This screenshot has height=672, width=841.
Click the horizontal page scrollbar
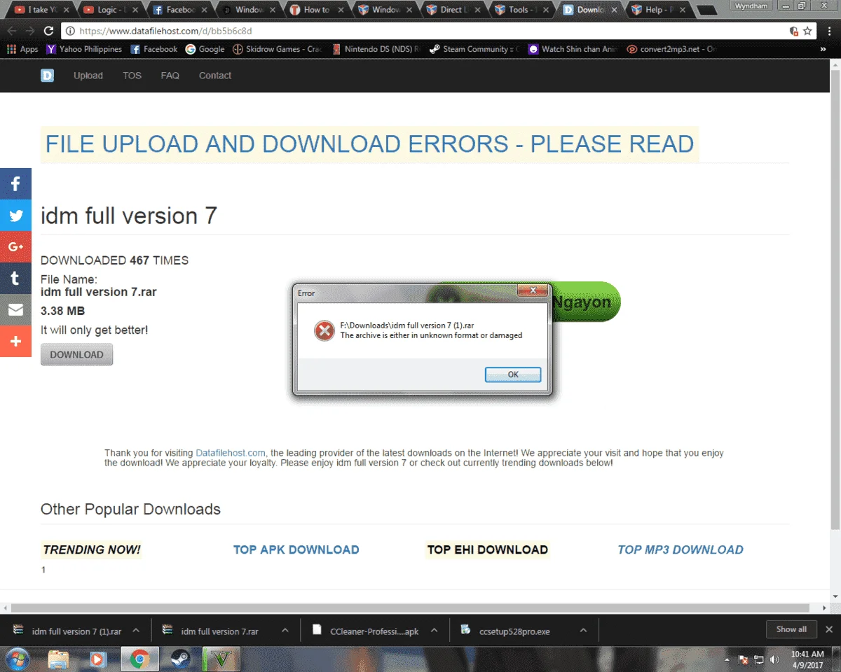410,608
